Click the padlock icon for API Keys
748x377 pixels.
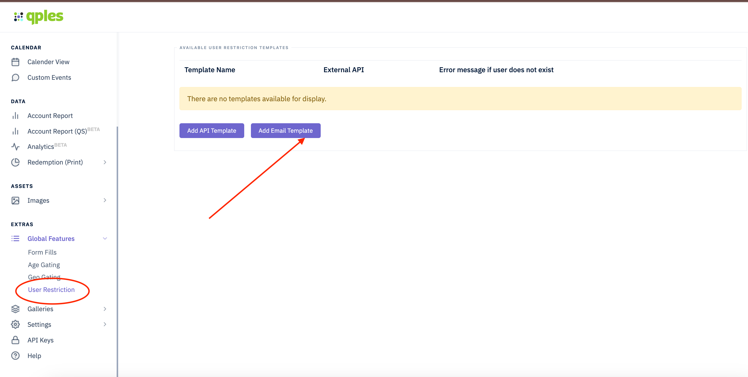pyautogui.click(x=15, y=340)
